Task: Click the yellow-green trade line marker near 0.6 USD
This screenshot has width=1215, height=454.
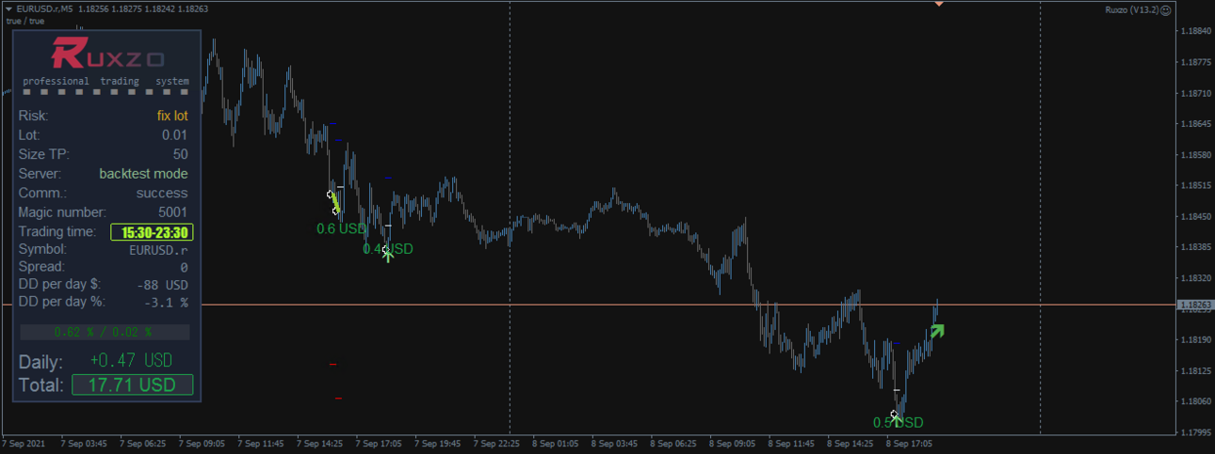Action: click(x=333, y=203)
